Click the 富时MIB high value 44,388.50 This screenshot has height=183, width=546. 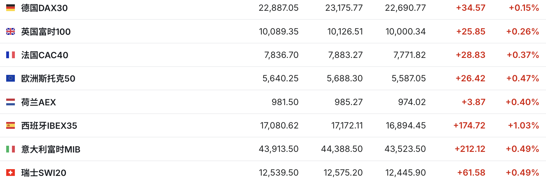pos(342,149)
